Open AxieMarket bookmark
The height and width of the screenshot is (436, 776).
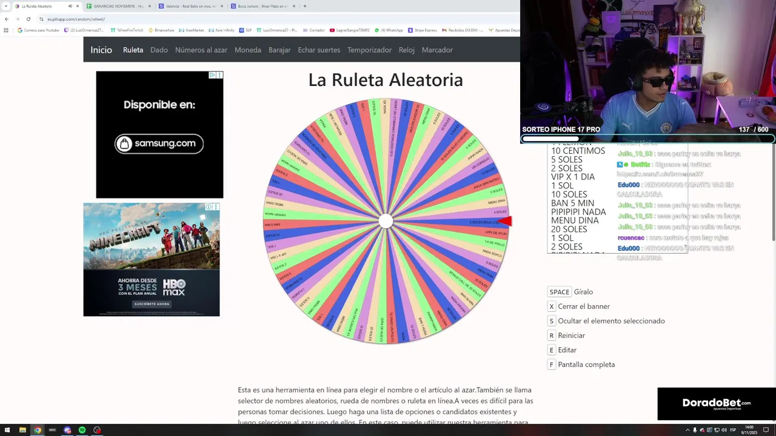(192, 30)
